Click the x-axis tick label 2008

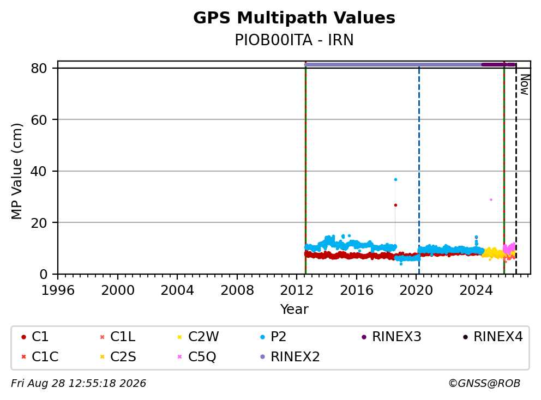pos(237,290)
